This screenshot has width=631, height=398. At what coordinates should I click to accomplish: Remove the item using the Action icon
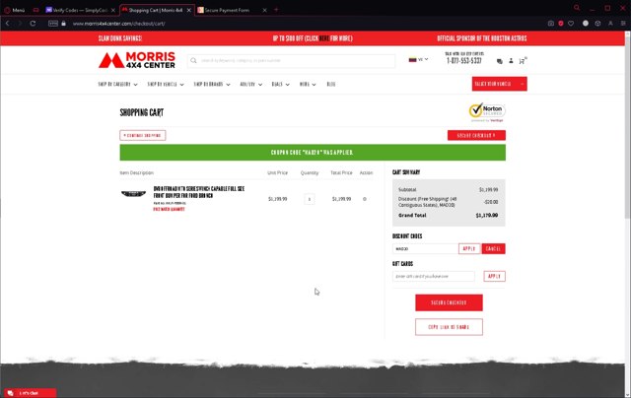coord(365,199)
